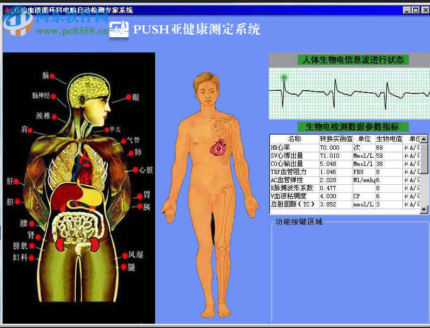Click the green pulse marker on the ECG wave

pyautogui.click(x=284, y=78)
